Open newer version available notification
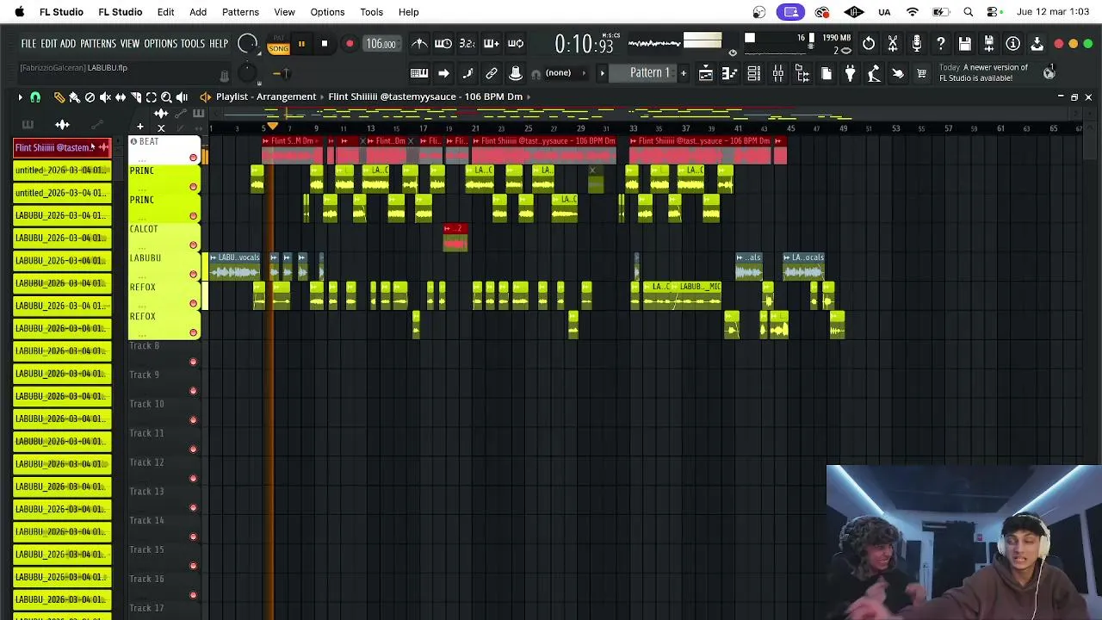The height and width of the screenshot is (620, 1102). 983,72
